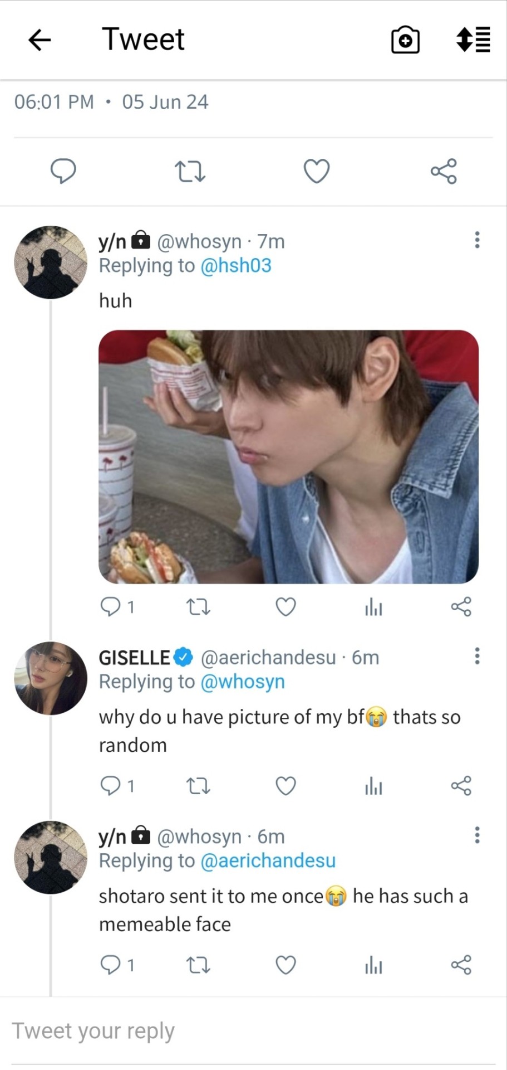Like the "huh" reply
This screenshot has width=507, height=1070.
[286, 607]
